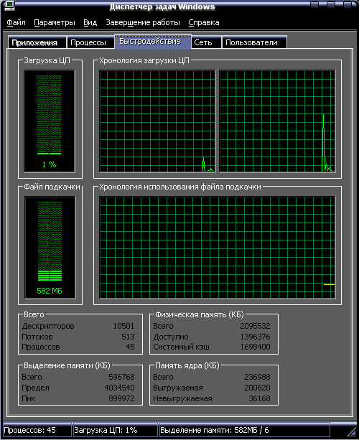
Task: Click the CPU load gauge showing 1 %
Action: [x=50, y=121]
